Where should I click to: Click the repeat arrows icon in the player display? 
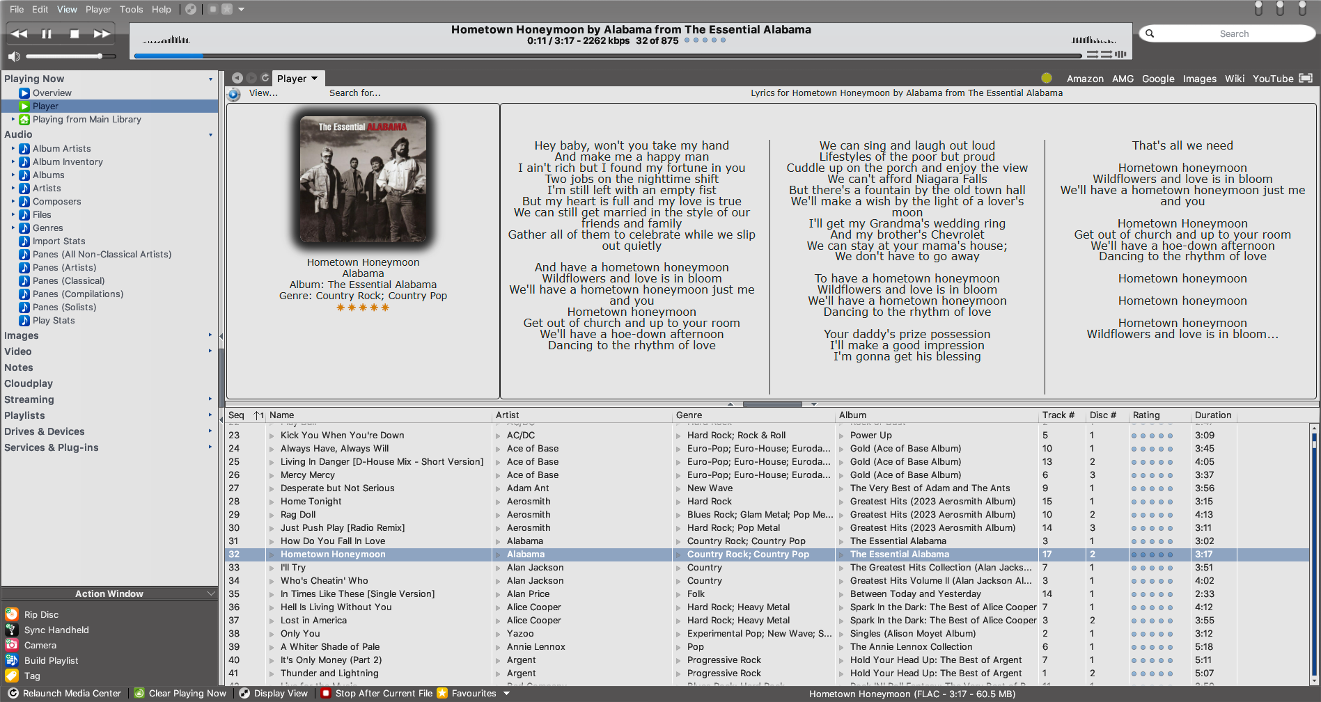point(1107,54)
